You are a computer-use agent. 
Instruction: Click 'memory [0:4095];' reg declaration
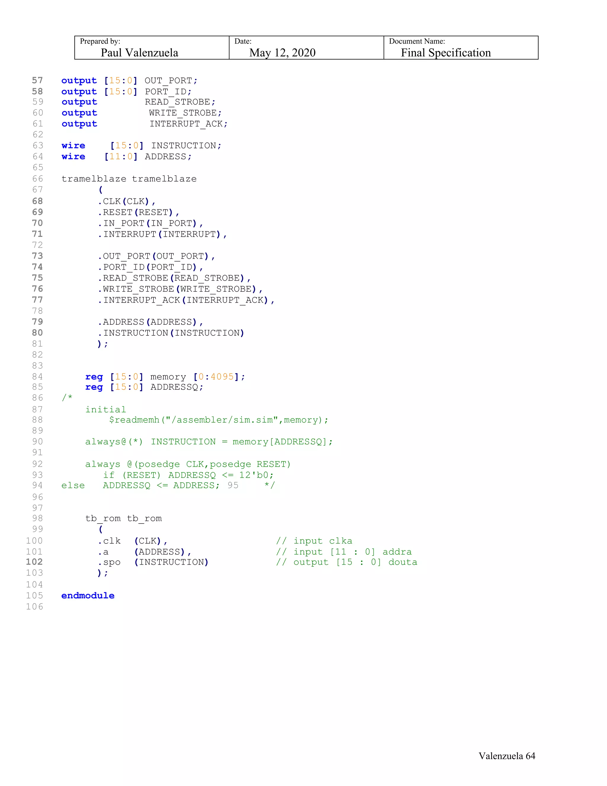point(198,377)
